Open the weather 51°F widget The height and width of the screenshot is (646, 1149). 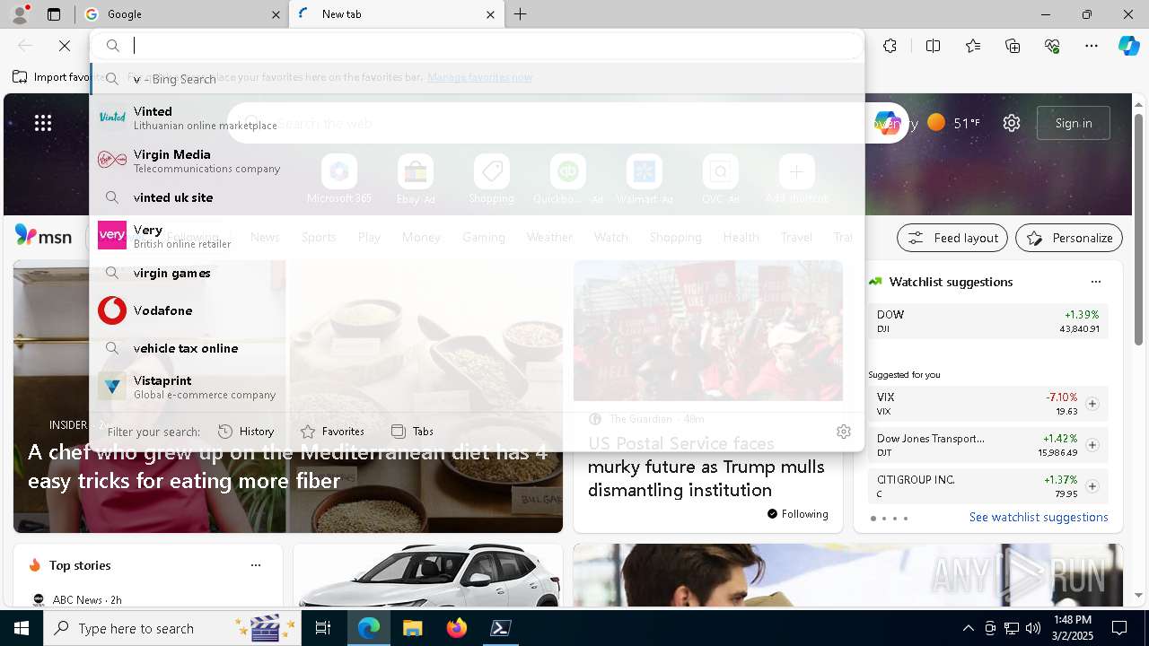click(953, 123)
